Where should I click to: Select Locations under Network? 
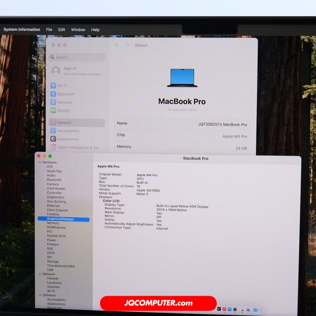tap(54, 283)
